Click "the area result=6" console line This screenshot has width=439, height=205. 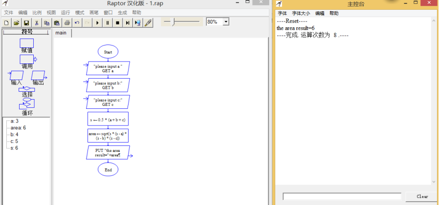(x=296, y=28)
